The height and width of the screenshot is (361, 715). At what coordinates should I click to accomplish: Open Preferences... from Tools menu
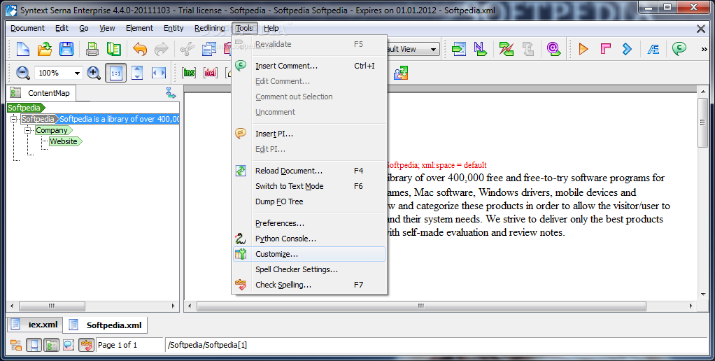pyautogui.click(x=309, y=223)
